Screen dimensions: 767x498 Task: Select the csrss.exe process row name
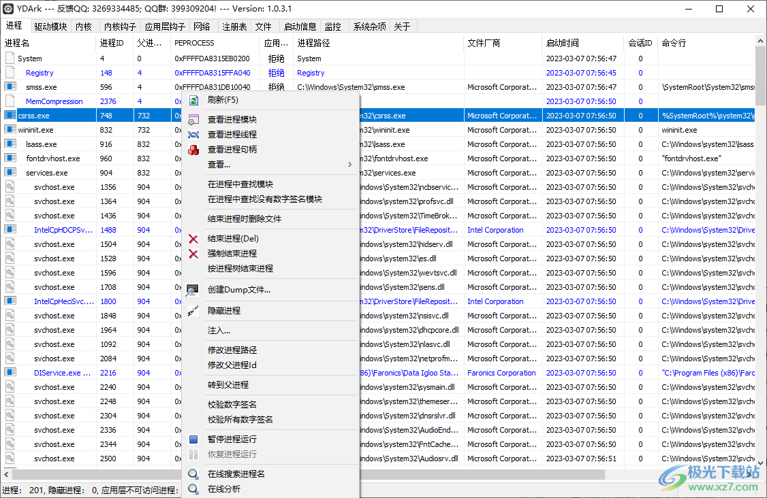point(34,116)
